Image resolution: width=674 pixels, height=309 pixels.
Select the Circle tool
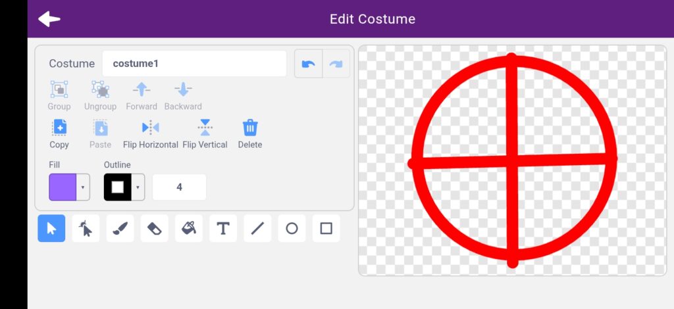coord(292,228)
